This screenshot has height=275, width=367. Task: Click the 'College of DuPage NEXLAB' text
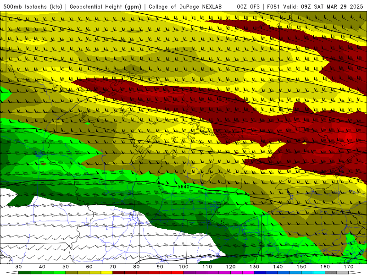[x=185, y=6]
